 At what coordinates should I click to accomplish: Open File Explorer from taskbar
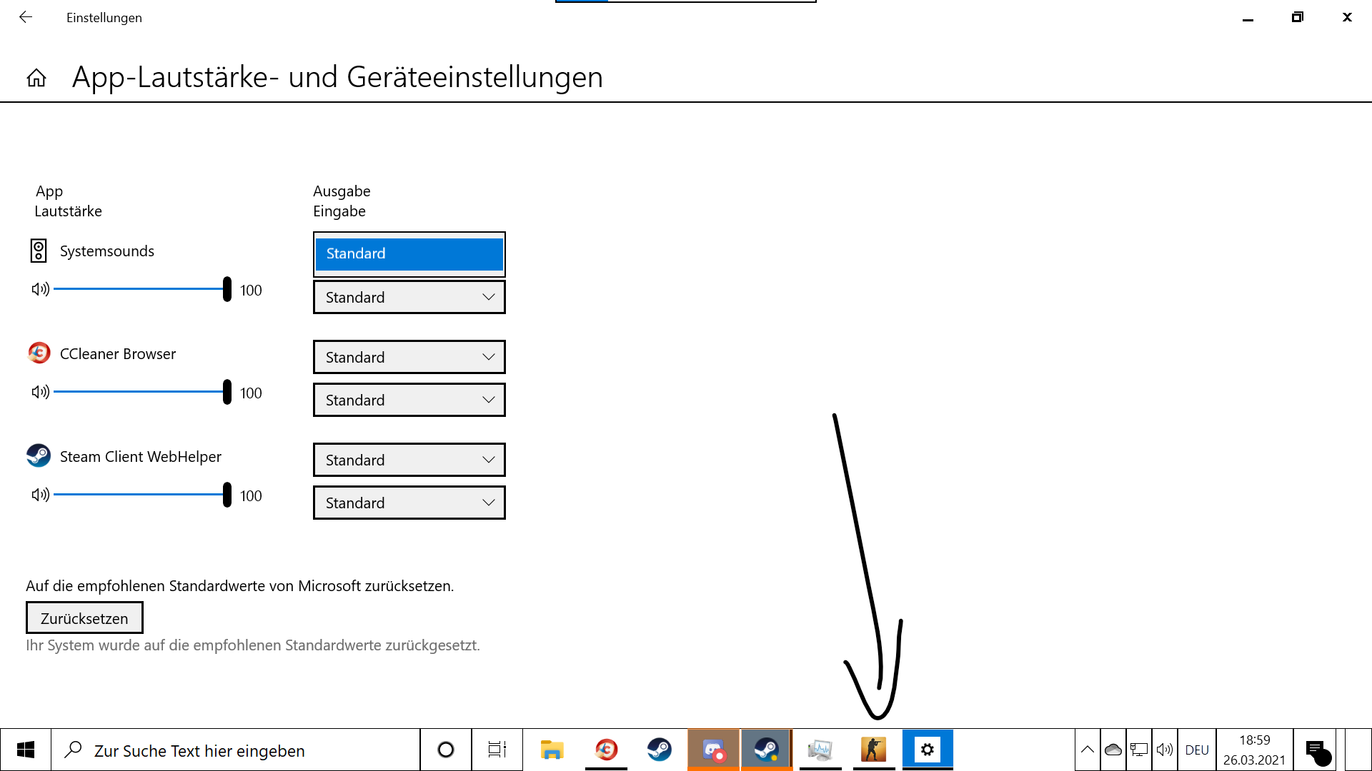point(552,750)
